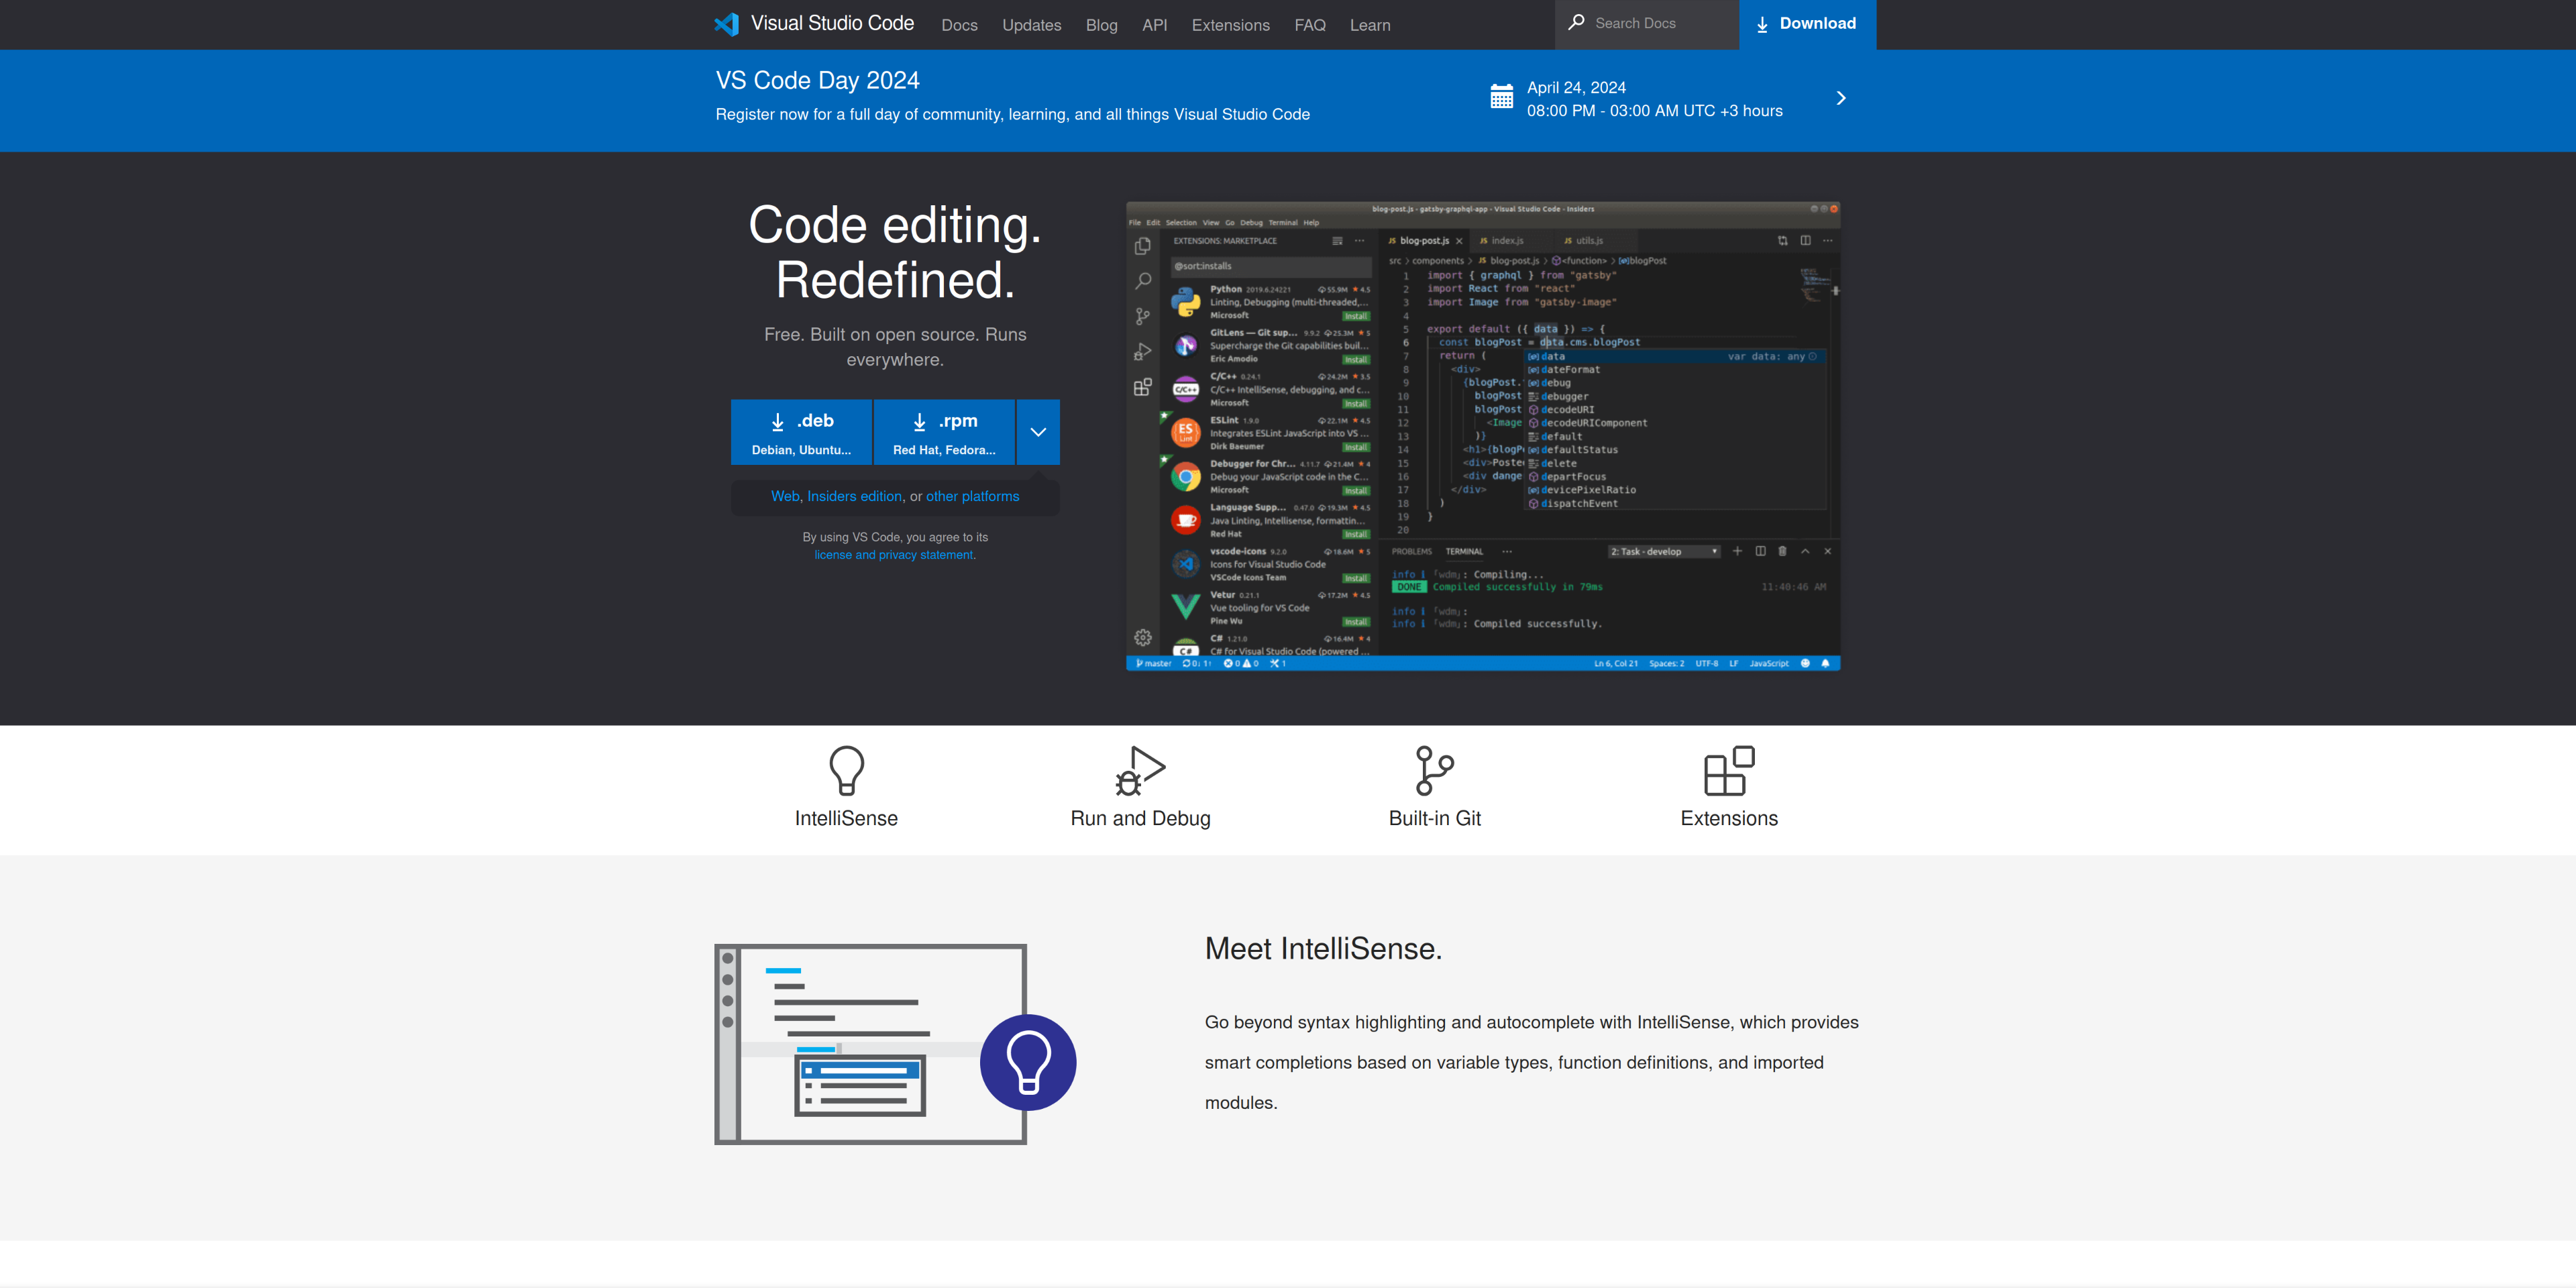Click the VS Code editor screenshot image
This screenshot has height=1288, width=2576.
[1483, 436]
